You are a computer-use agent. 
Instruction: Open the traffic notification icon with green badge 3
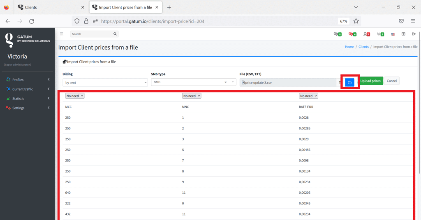[x=380, y=34]
